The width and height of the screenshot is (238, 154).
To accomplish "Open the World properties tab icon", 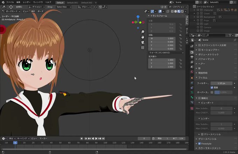I will [x=192, y=72].
